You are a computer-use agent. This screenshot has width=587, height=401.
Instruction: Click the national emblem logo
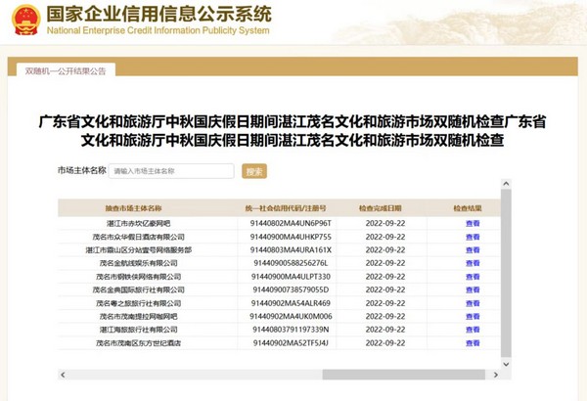click(25, 20)
